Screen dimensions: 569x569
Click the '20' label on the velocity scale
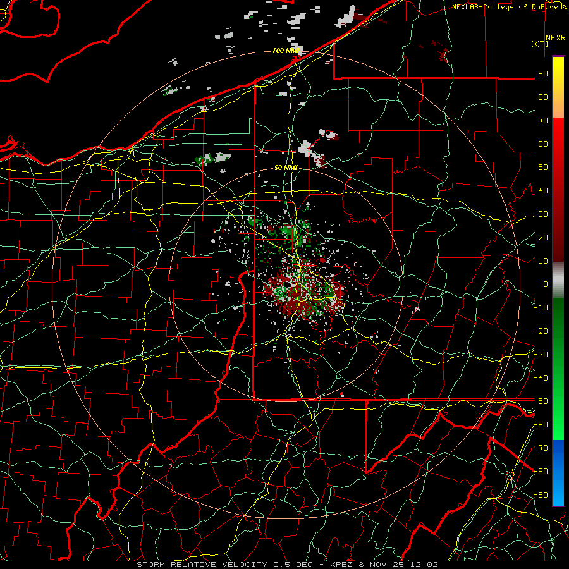pyautogui.click(x=543, y=237)
